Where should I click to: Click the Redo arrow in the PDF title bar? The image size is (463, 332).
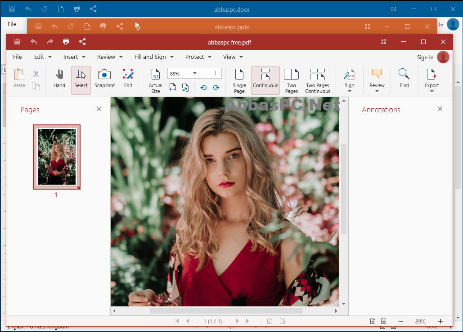click(50, 42)
